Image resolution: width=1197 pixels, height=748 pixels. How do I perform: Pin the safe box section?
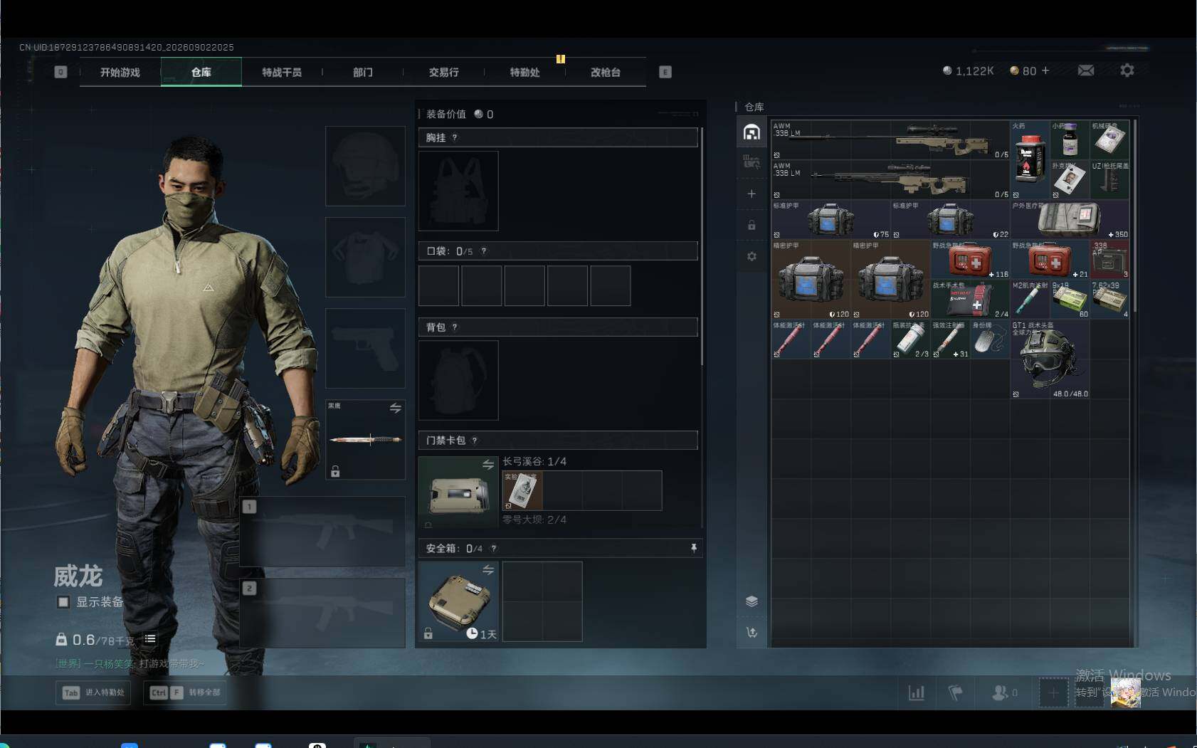(694, 548)
